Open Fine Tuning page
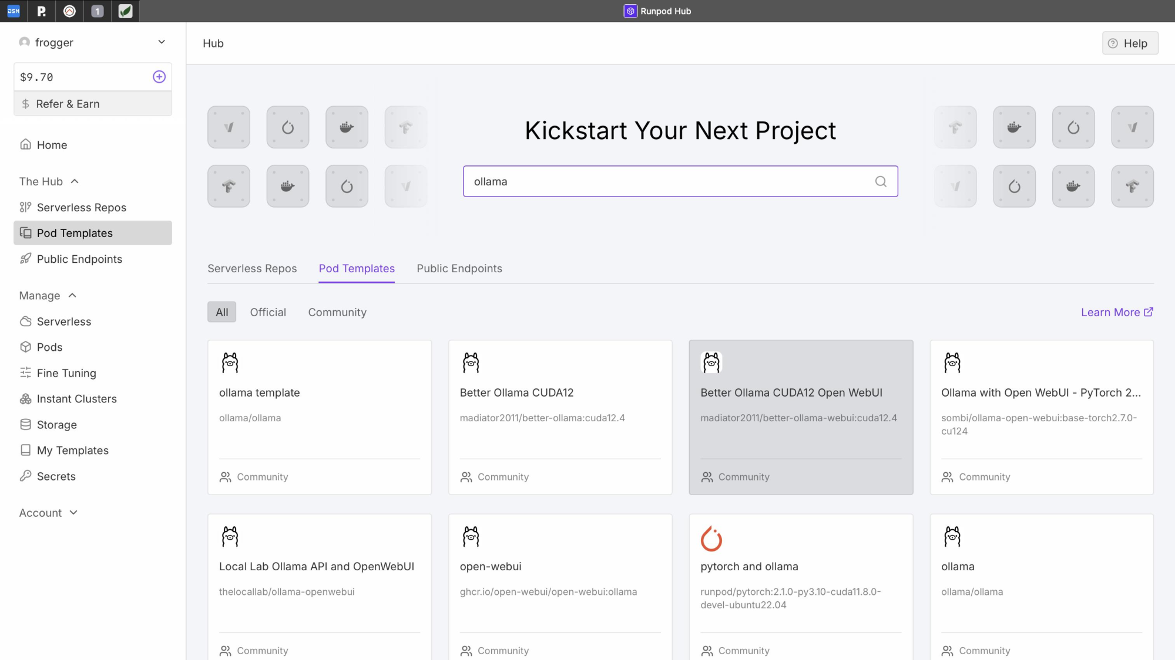 [66, 373]
